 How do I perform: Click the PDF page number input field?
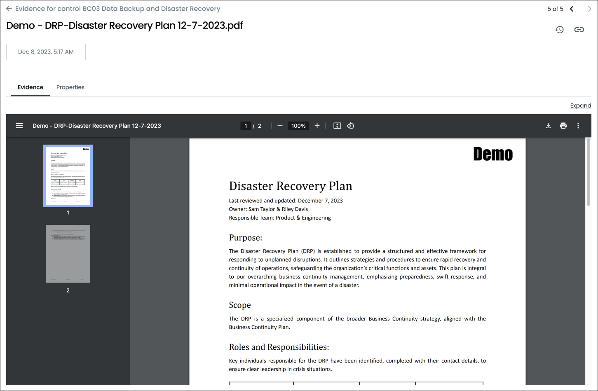[246, 126]
